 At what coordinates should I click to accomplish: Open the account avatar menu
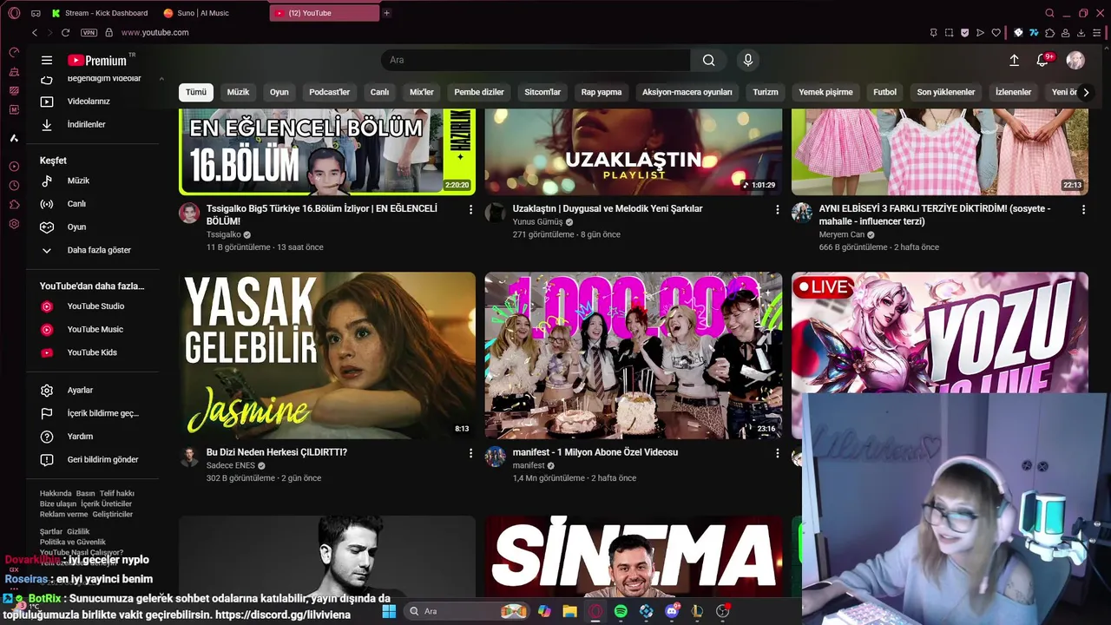point(1075,60)
